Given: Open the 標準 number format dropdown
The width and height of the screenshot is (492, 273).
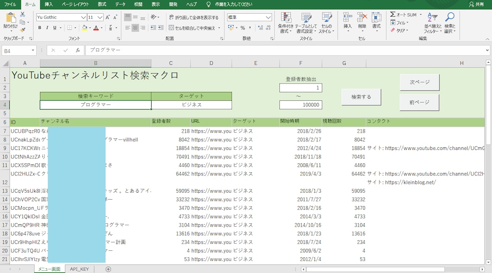Looking at the screenshot, I should pyautogui.click(x=269, y=17).
